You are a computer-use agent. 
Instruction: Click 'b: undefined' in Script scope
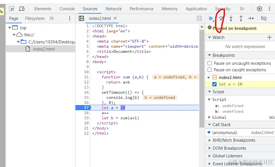click(229, 111)
